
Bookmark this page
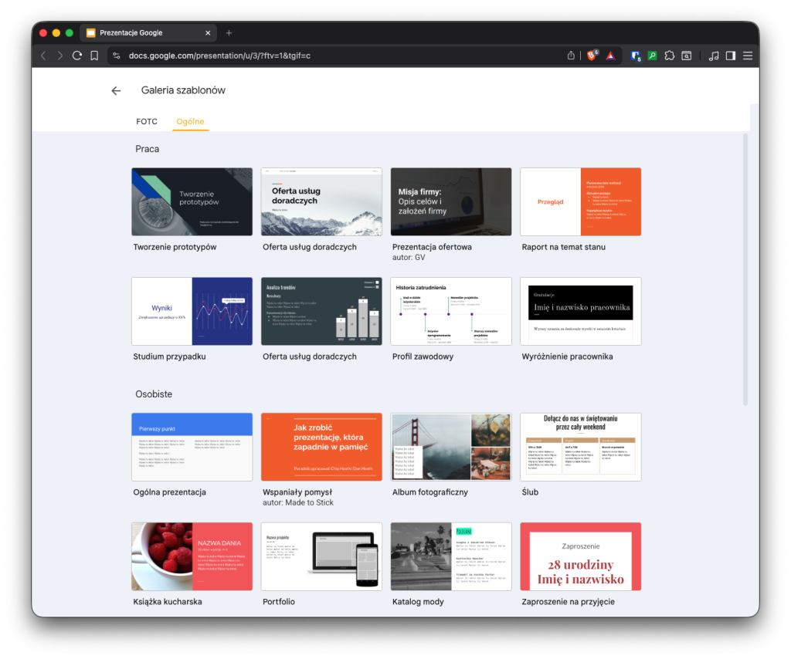pos(94,56)
